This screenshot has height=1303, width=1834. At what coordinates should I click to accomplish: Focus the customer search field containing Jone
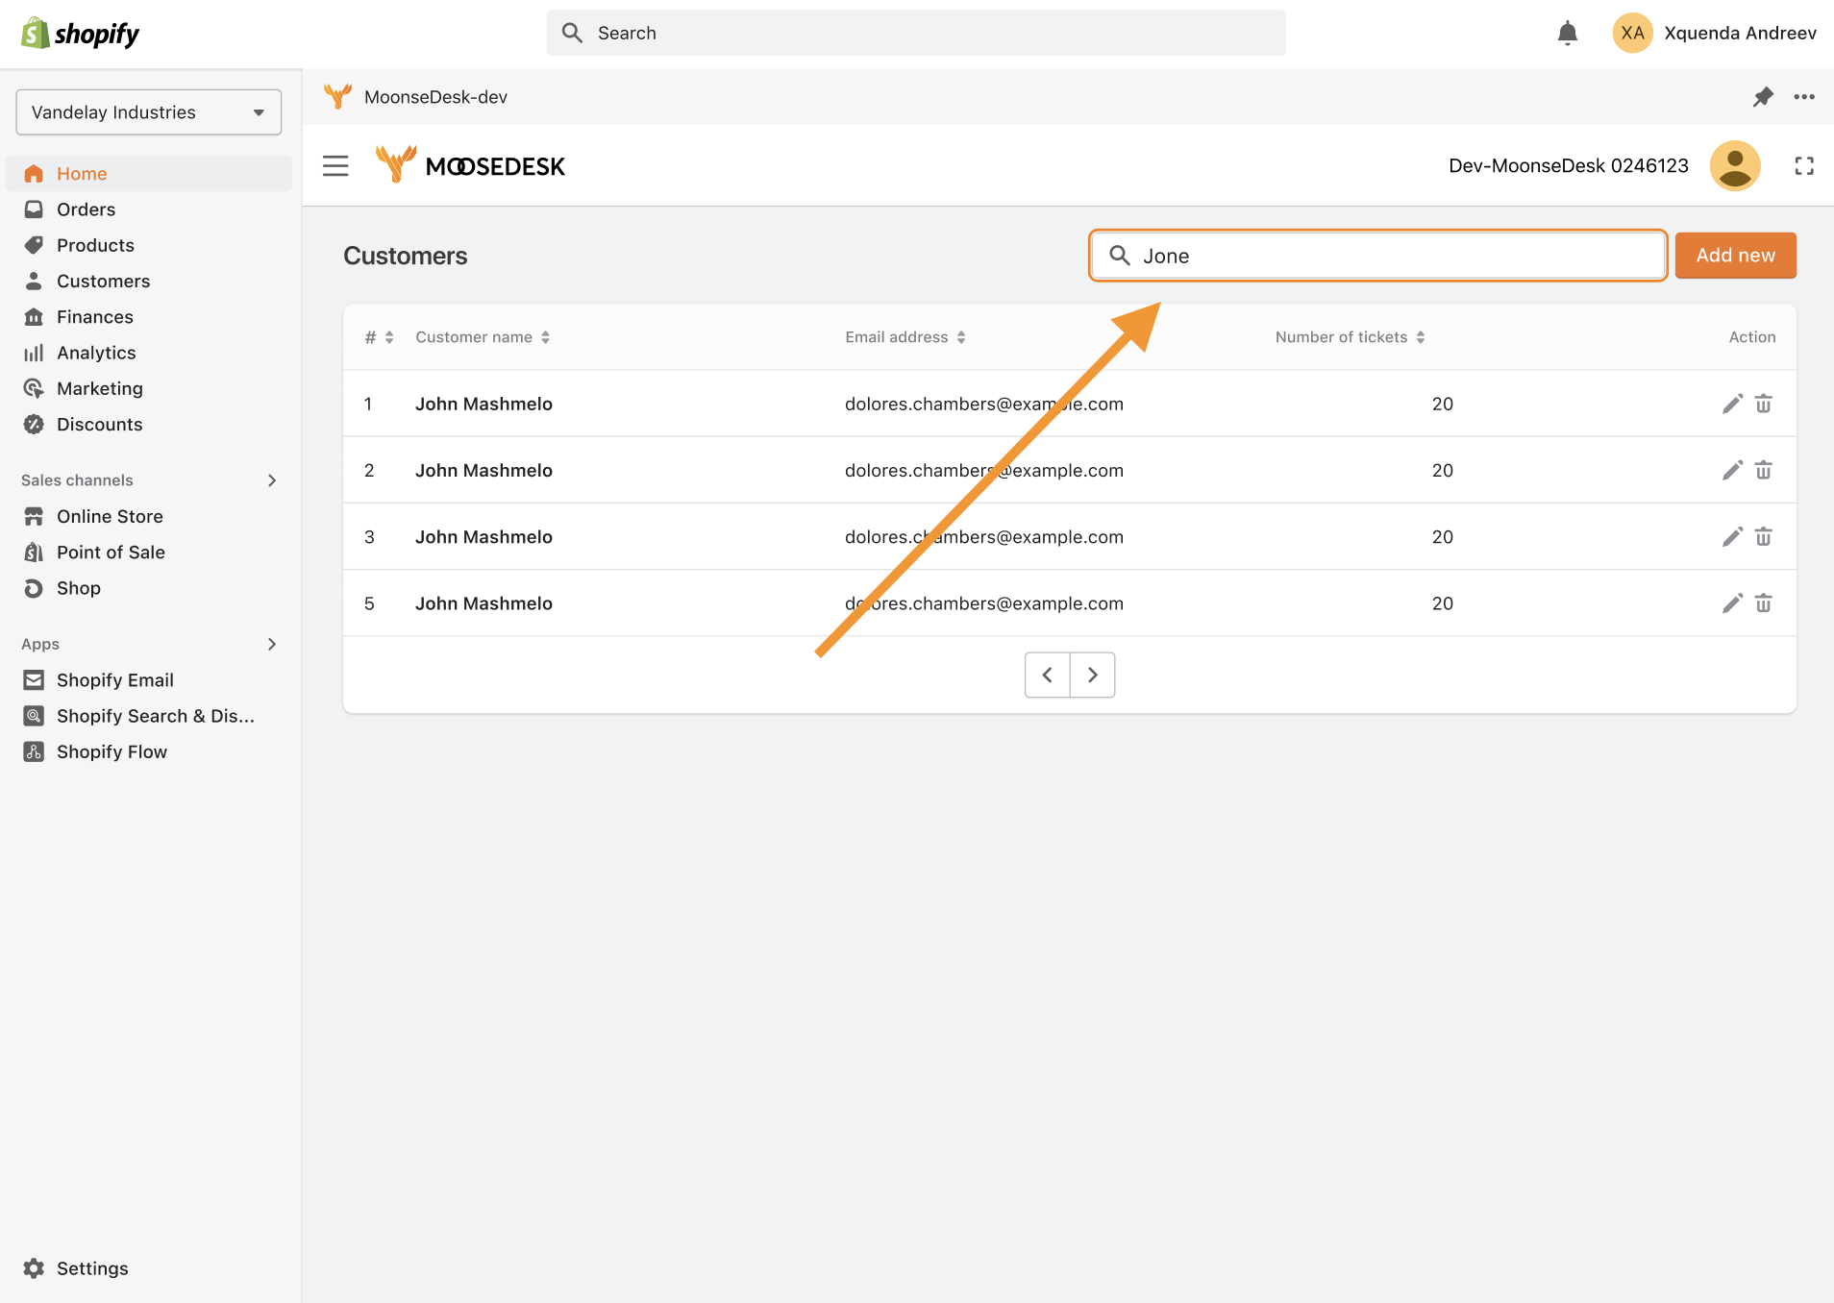tap(1377, 256)
